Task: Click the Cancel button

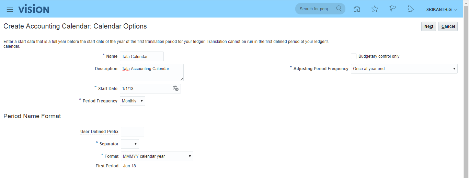Action: (x=448, y=26)
